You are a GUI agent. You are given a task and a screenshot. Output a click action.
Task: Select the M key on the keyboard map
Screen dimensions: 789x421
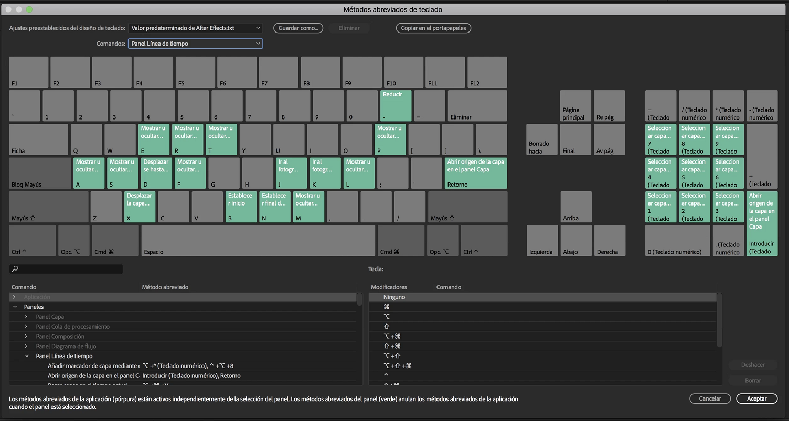[308, 207]
